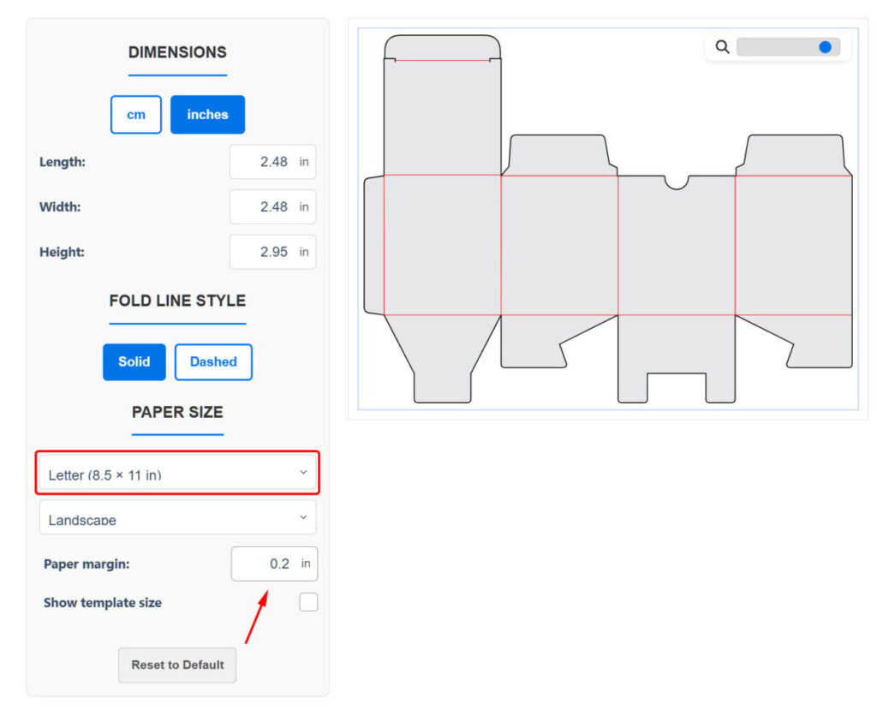
Task: Click the PAPER SIZE section heading
Action: (x=177, y=412)
